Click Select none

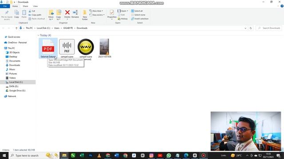coord(138,15)
